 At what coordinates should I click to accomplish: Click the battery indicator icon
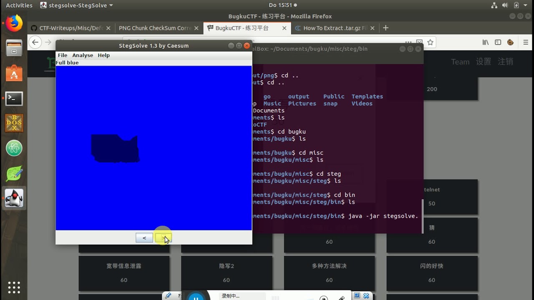coord(516,5)
